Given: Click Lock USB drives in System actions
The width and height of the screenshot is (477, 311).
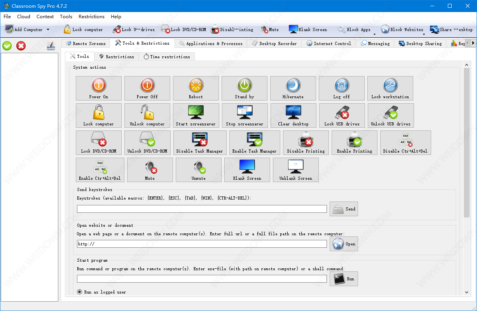Looking at the screenshot, I should 342,115.
